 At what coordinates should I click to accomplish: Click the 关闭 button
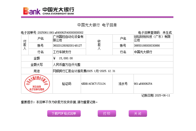pyautogui.click(x=138, y=113)
